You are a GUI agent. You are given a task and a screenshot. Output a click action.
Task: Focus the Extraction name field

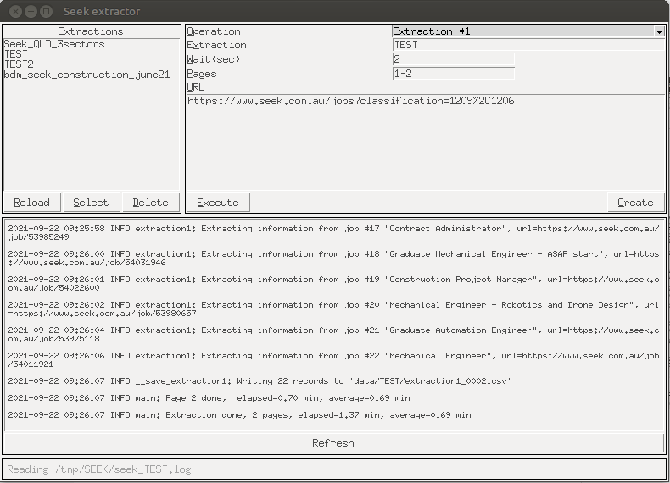pyautogui.click(x=528, y=45)
